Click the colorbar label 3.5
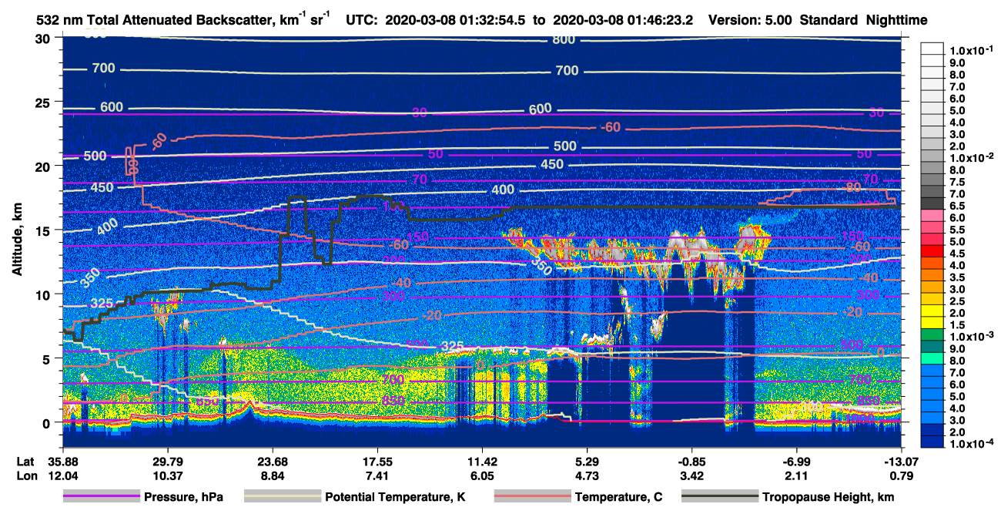Viewport: 1001px width, 514px height. tap(959, 277)
